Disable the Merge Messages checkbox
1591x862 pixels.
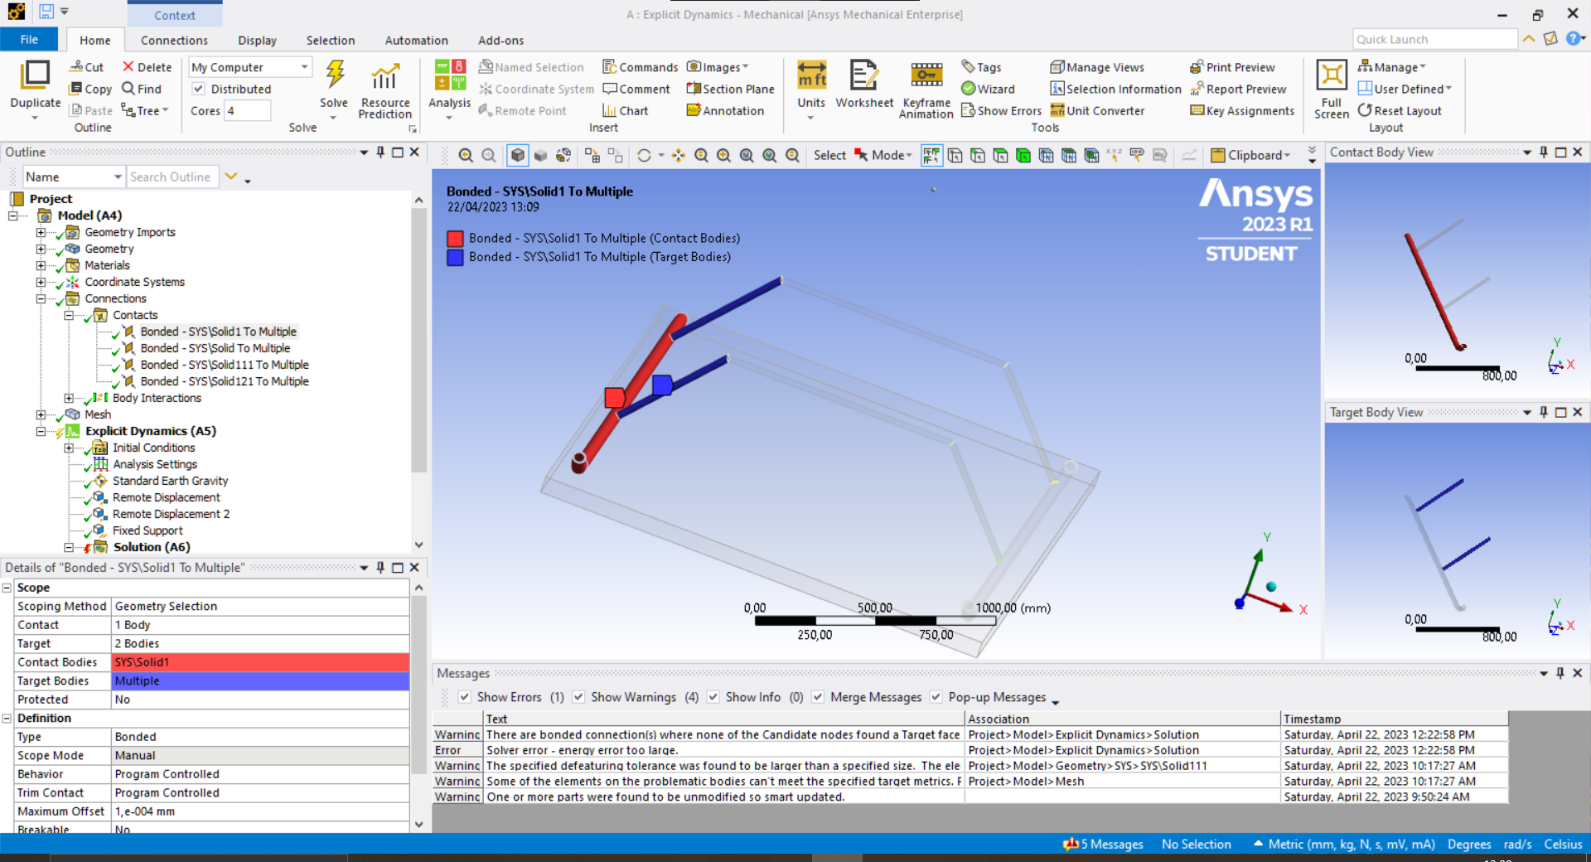[818, 697]
